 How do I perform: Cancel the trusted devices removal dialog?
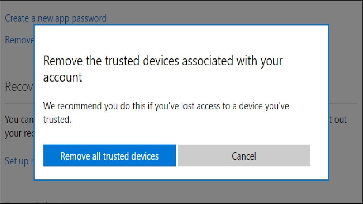click(x=244, y=156)
